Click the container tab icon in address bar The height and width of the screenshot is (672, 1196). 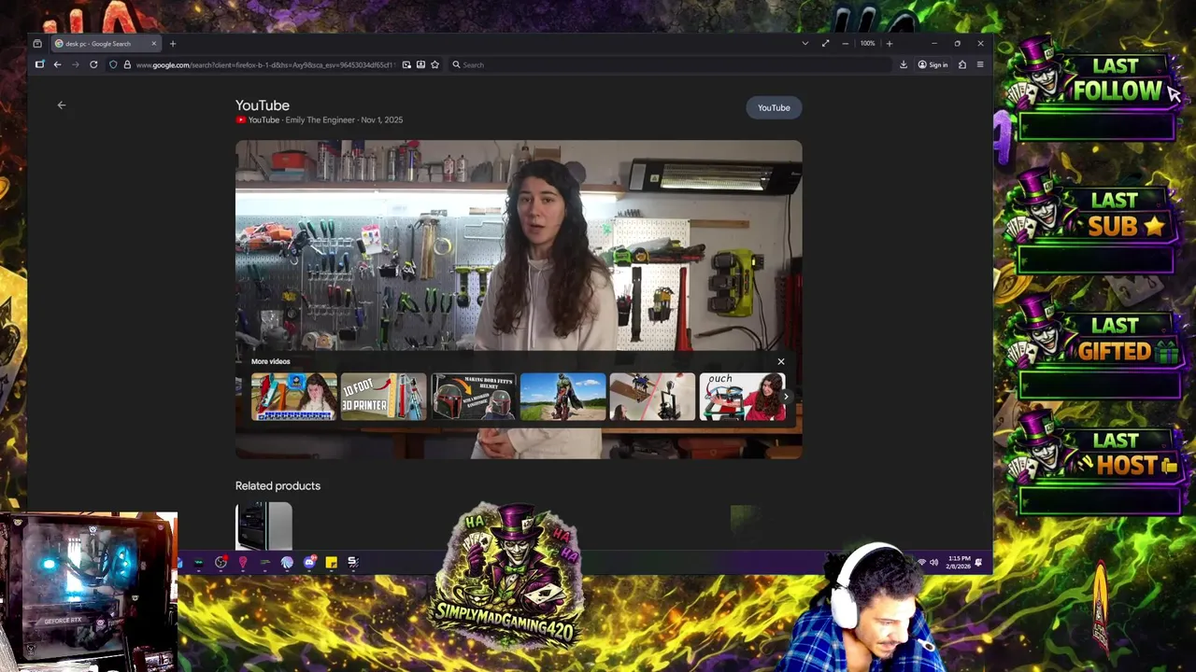point(406,64)
